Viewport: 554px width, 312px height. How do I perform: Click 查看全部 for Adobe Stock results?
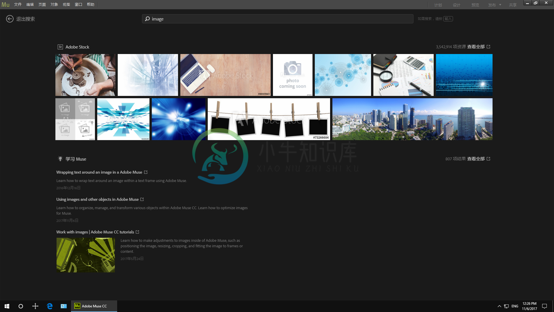click(476, 47)
